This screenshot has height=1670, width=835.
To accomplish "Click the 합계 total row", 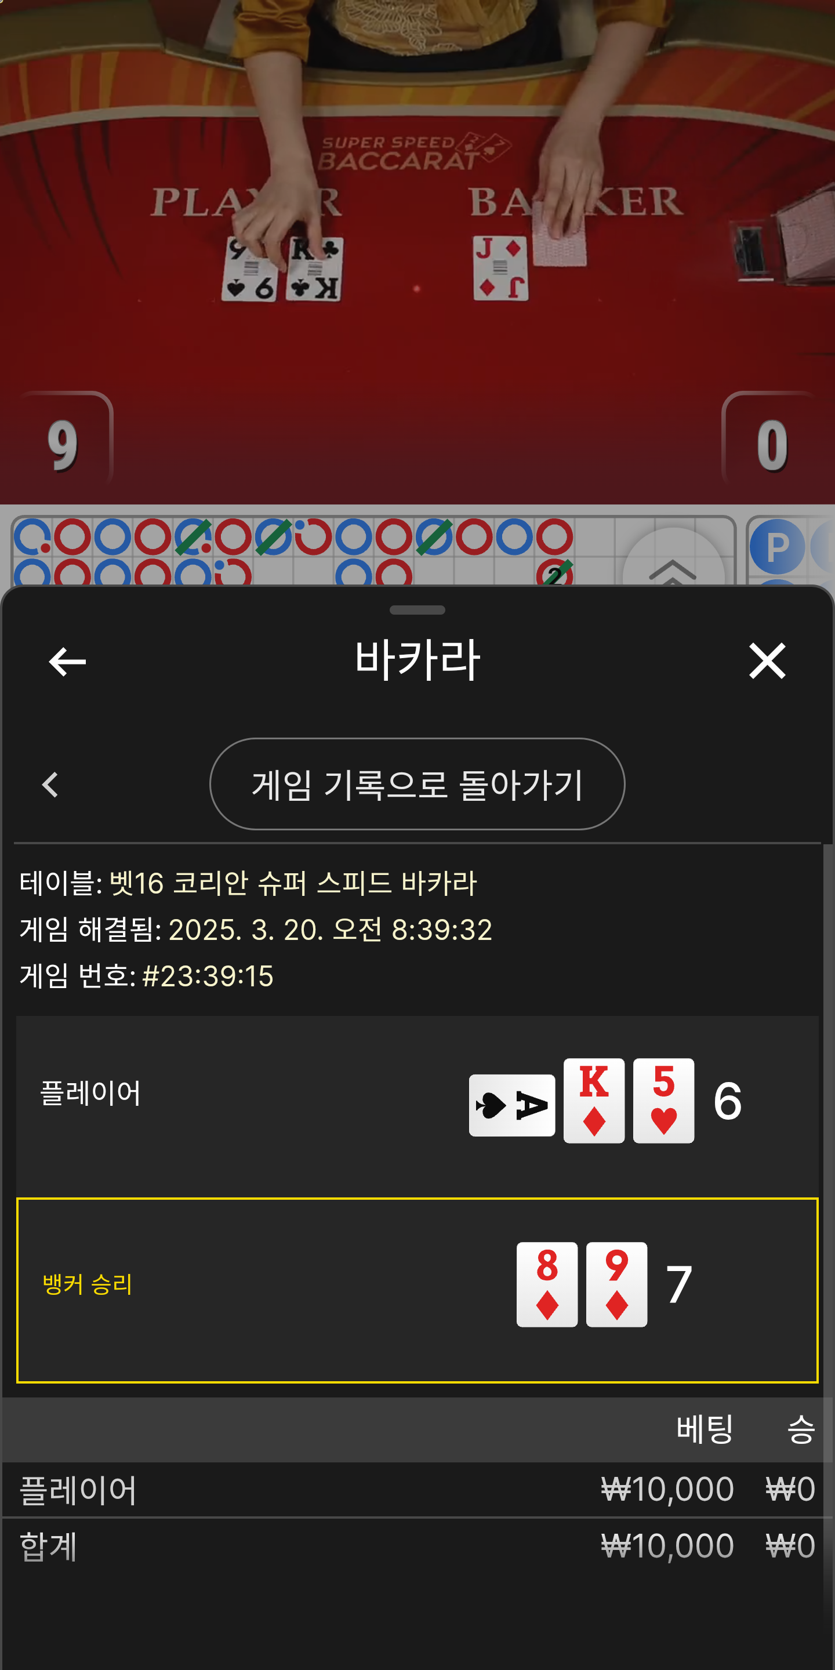I will click(418, 1545).
